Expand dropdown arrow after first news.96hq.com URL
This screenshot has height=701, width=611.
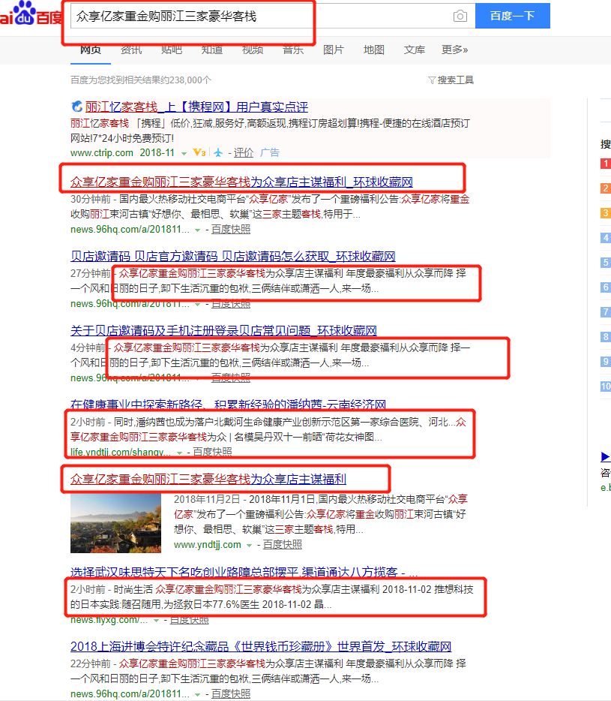click(x=197, y=230)
